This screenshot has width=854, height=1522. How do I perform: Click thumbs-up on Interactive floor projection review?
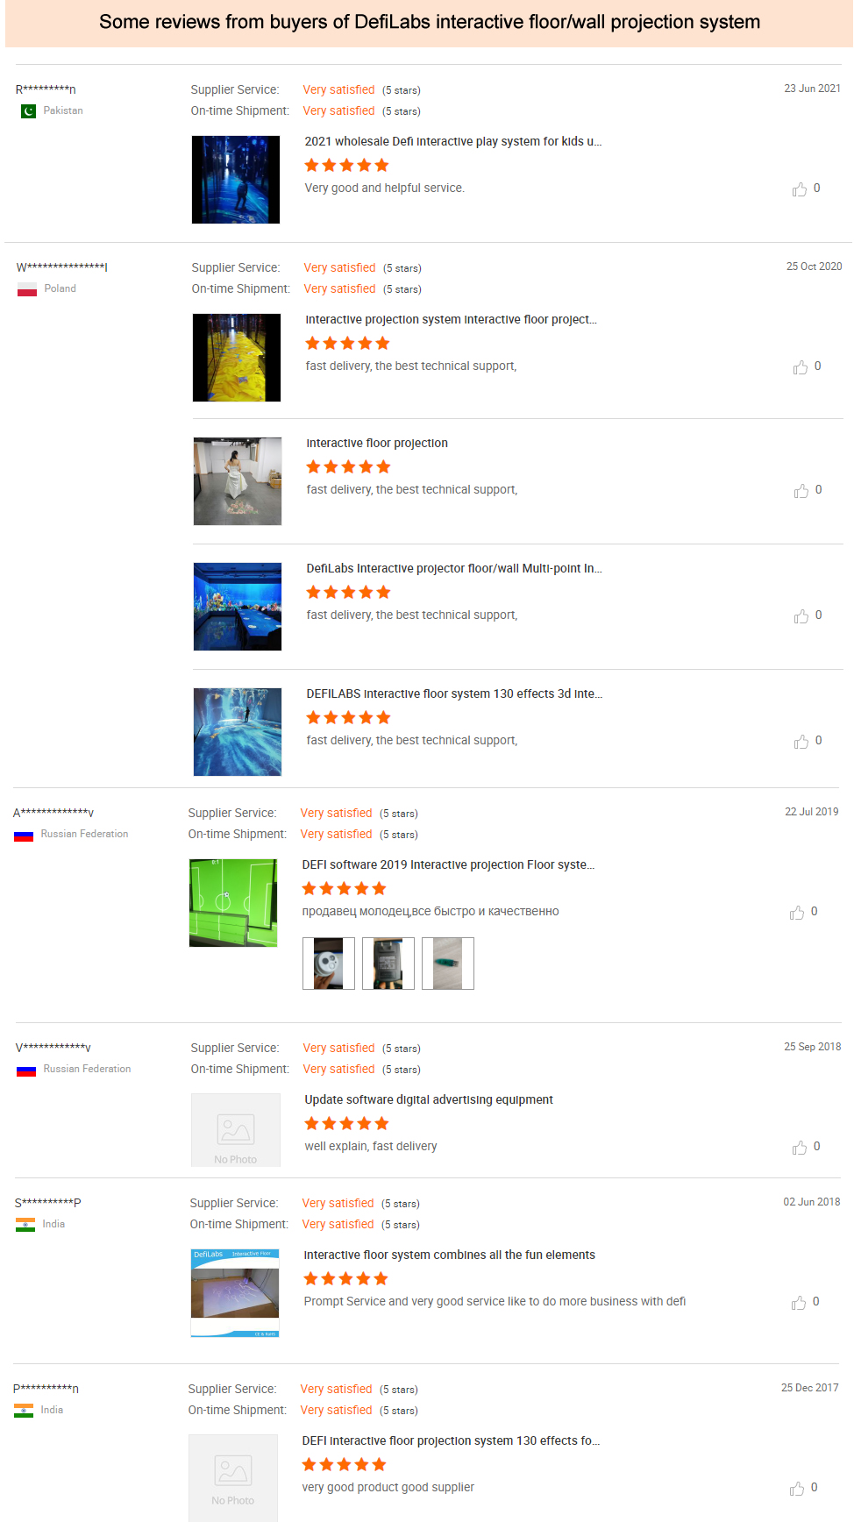coord(801,491)
